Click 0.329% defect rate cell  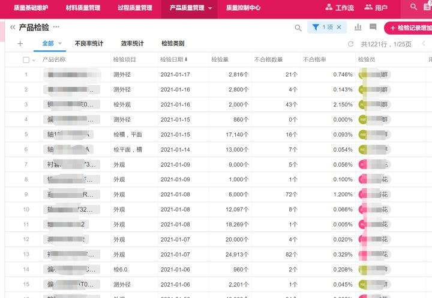(x=343, y=254)
